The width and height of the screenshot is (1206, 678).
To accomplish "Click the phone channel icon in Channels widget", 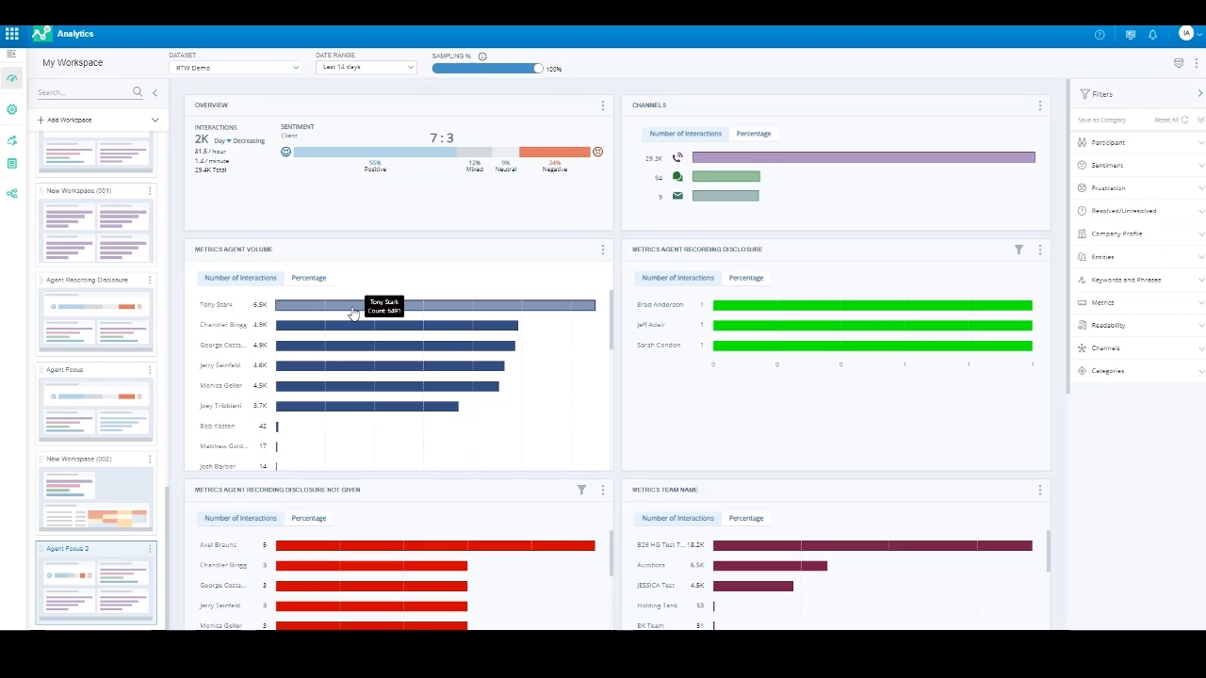I will [677, 157].
